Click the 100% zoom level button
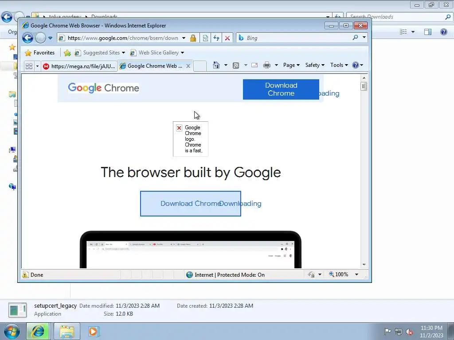 [x=338, y=274]
